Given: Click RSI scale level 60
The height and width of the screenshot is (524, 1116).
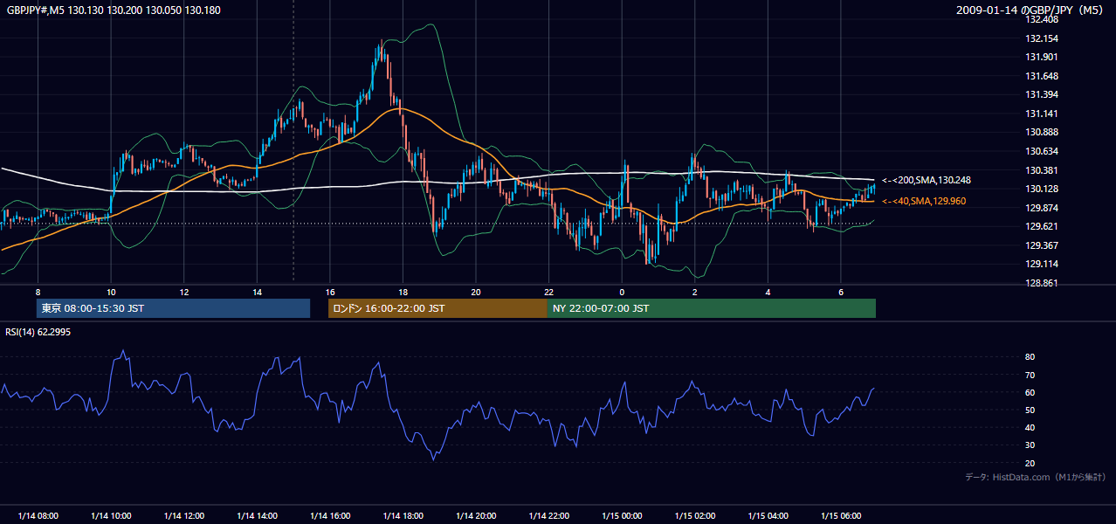Looking at the screenshot, I should click(x=1030, y=392).
